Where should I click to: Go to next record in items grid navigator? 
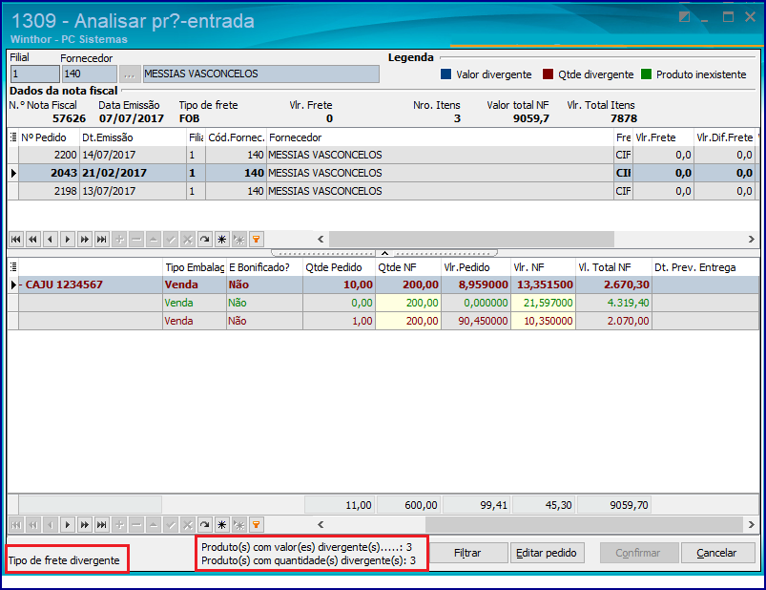pos(68,524)
